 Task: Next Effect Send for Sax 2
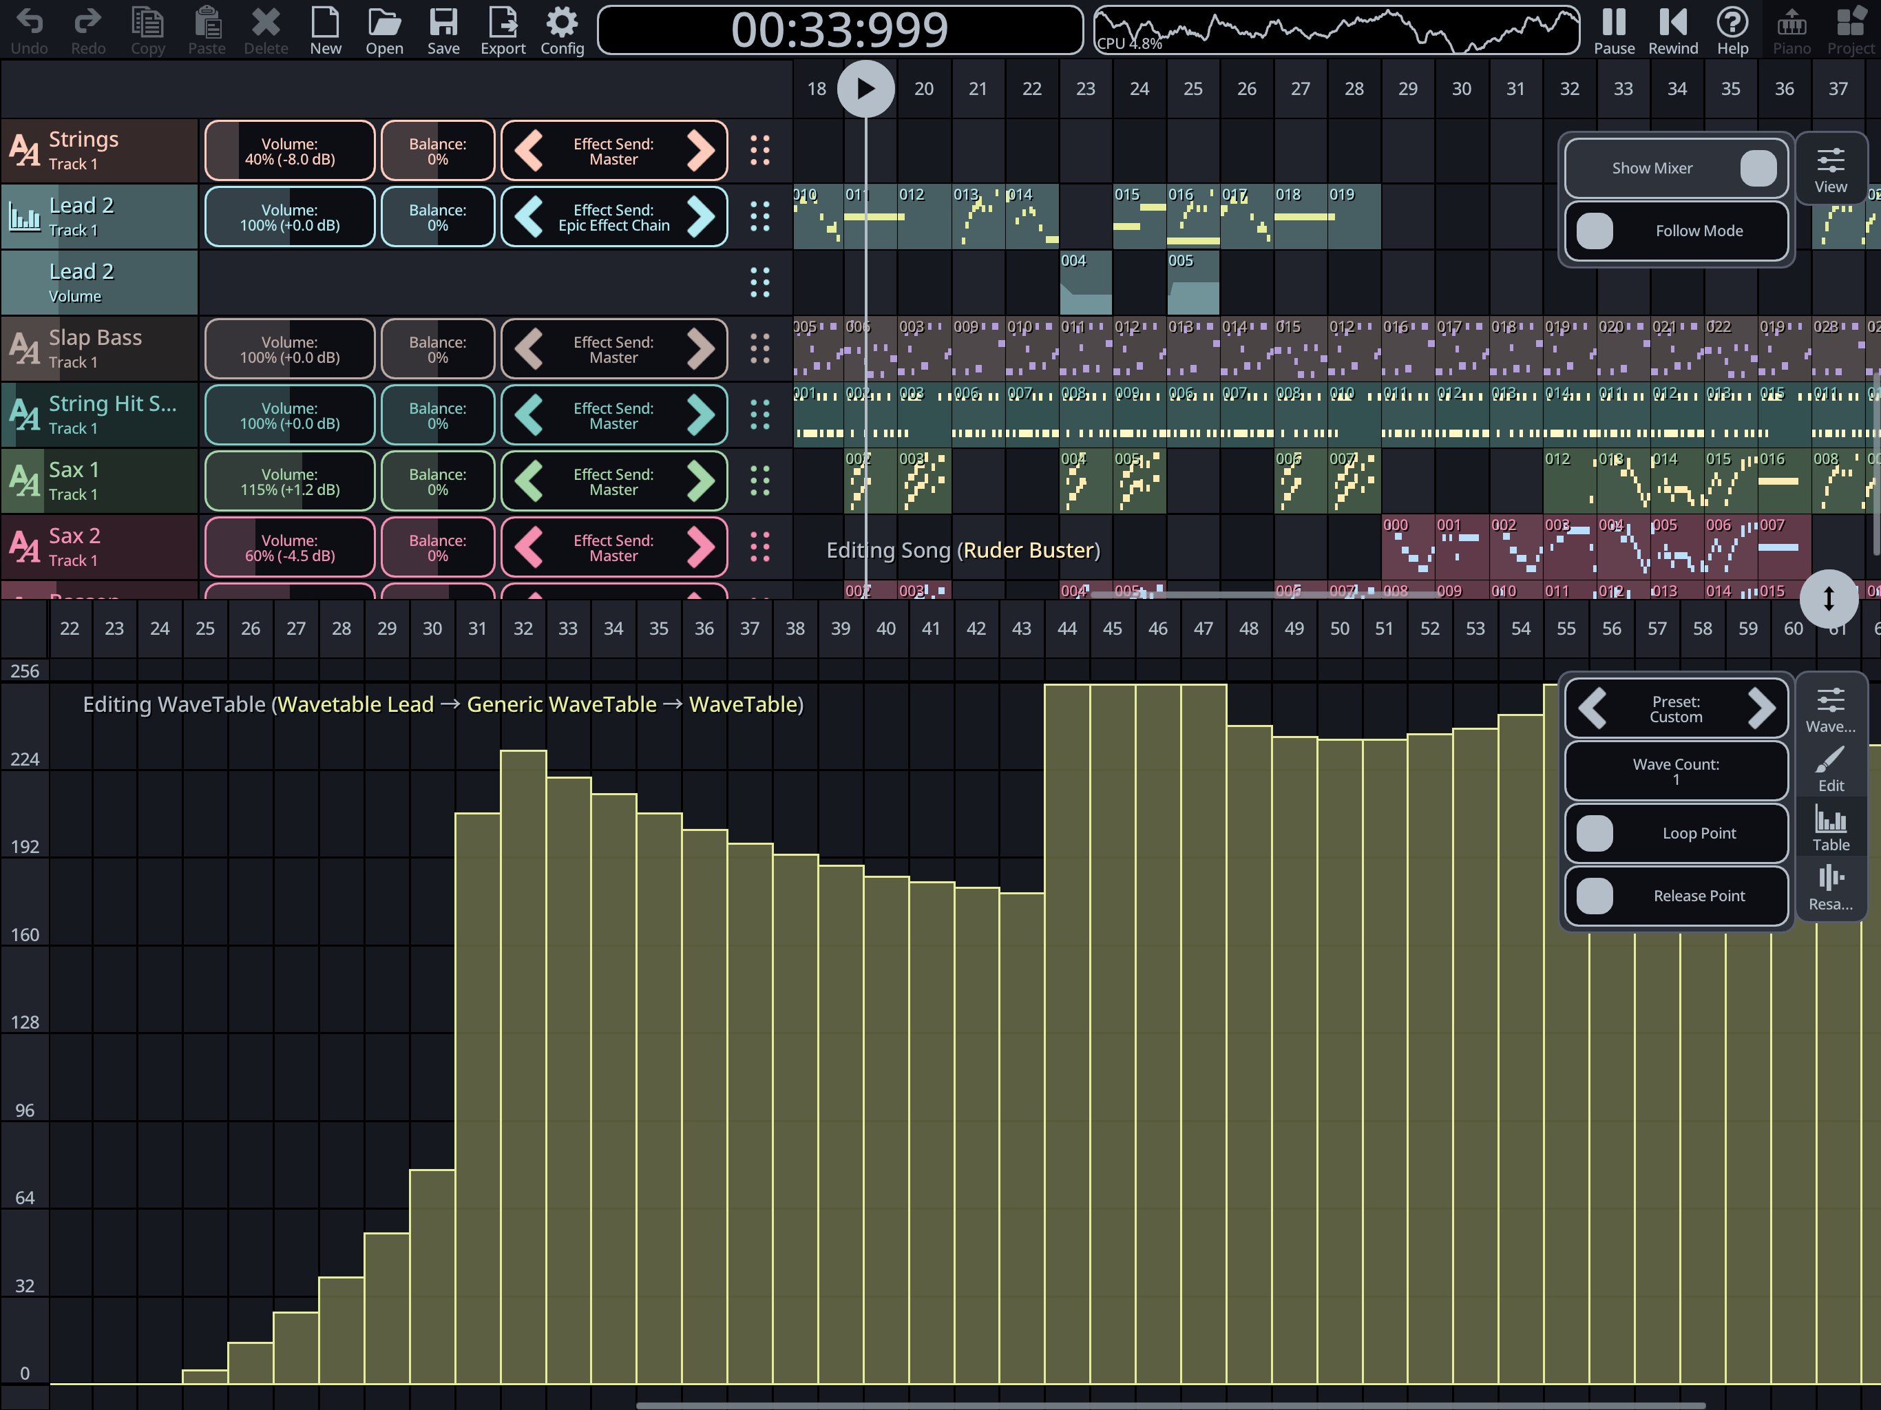700,547
